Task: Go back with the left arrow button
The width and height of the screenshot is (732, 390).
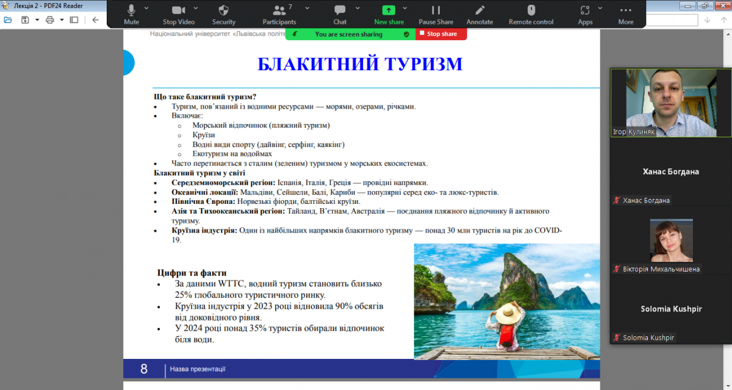Action: (95, 20)
